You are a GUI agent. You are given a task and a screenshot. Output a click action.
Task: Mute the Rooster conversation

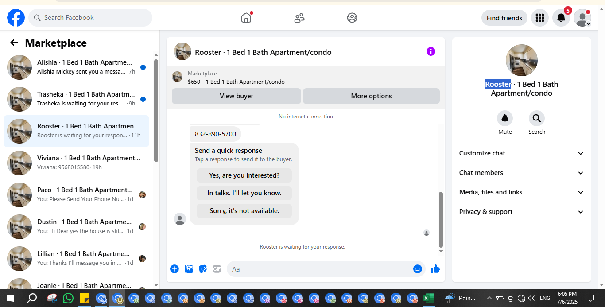[x=505, y=118]
